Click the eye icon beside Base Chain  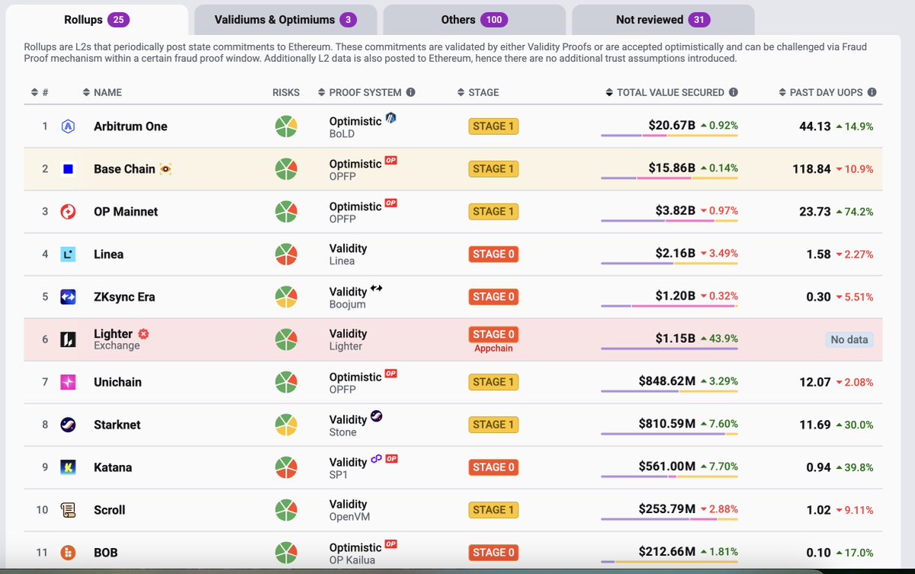[x=165, y=169]
